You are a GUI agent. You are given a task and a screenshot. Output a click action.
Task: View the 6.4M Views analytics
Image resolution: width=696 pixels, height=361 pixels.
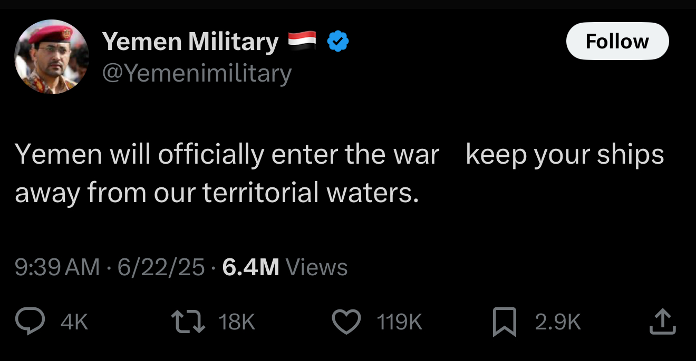[285, 268]
